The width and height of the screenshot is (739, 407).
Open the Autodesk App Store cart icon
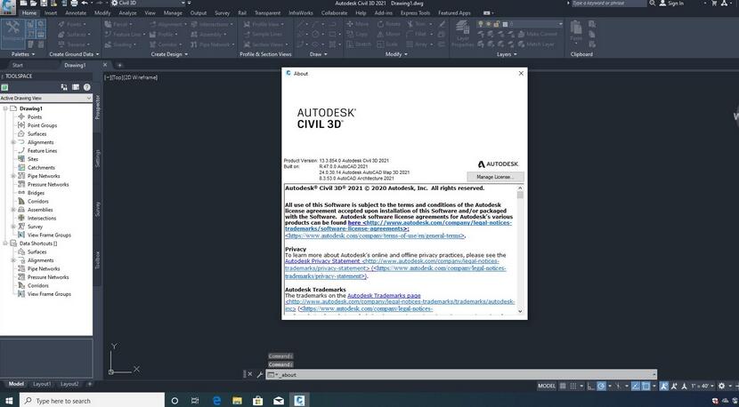(713, 4)
